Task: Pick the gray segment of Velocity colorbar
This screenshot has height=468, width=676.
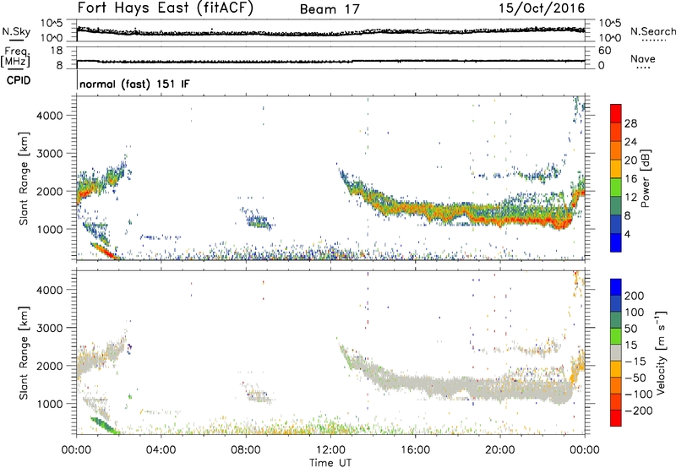Action: tap(616, 353)
